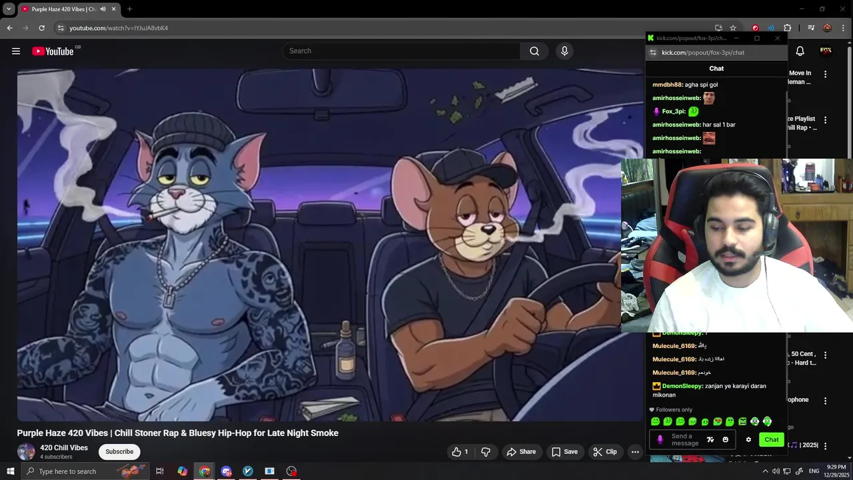Click the YouTube logo home link

point(53,51)
